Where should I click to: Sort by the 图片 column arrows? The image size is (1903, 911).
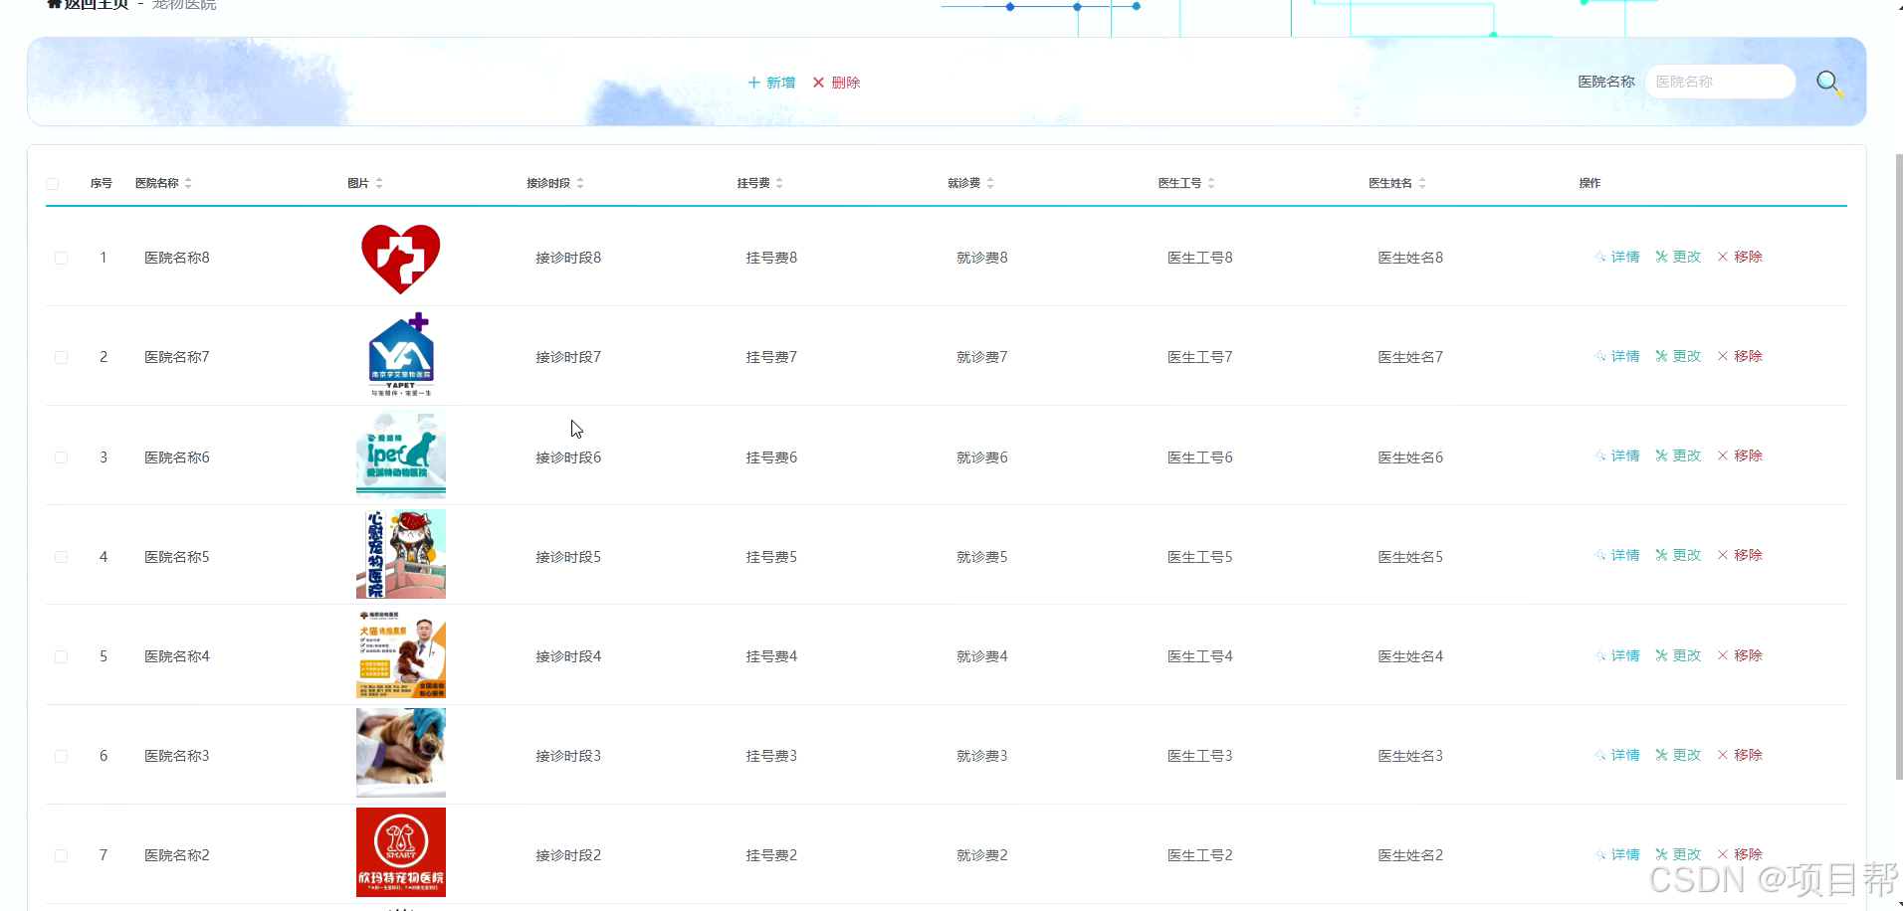pos(379,183)
